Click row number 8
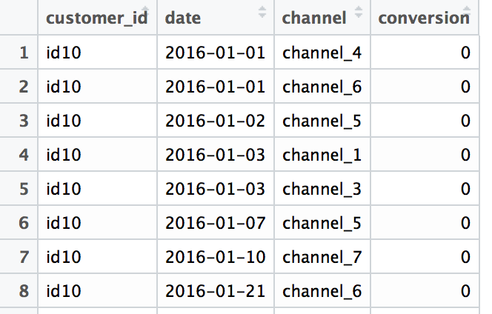Screen dimensions: 492x314 pyautogui.click(x=23, y=291)
